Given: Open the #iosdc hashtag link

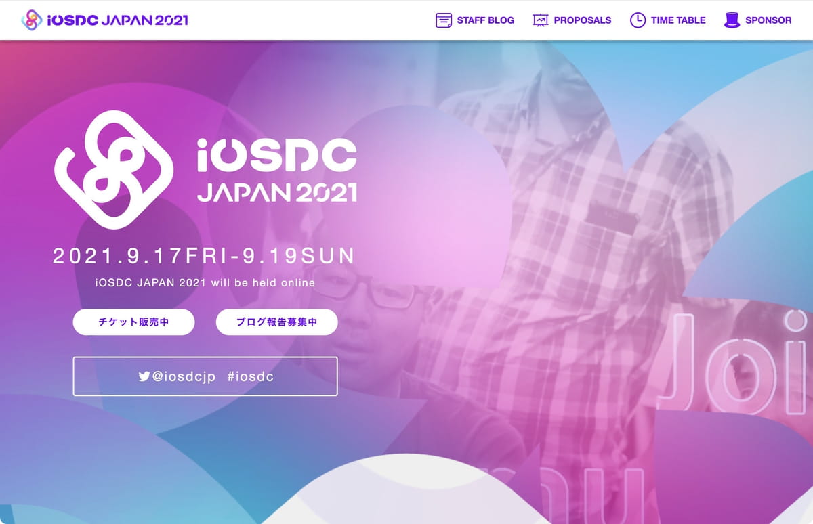Looking at the screenshot, I should click(251, 376).
